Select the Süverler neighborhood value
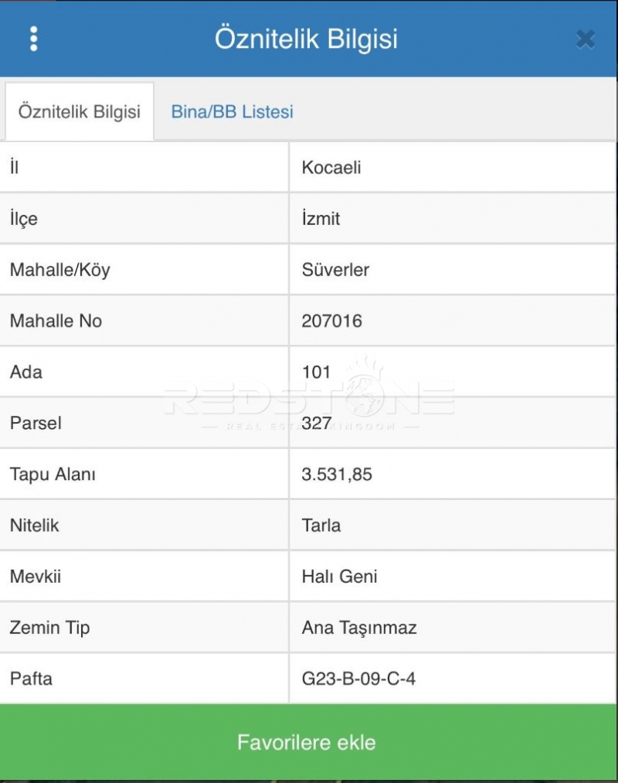The height and width of the screenshot is (783, 618). click(335, 270)
